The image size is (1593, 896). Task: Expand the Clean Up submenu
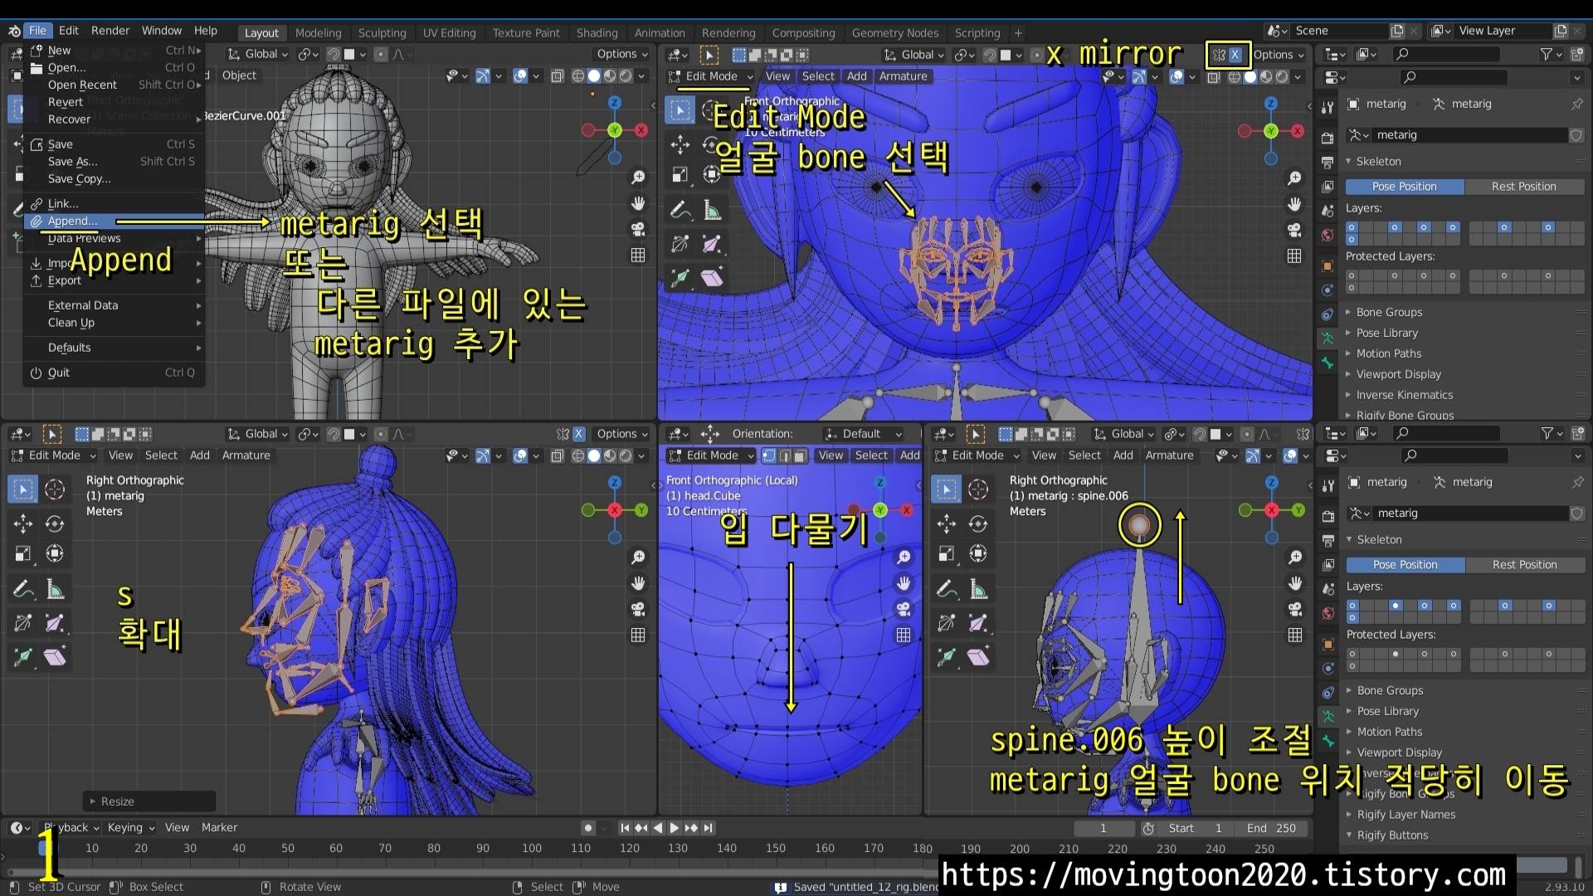(x=114, y=323)
